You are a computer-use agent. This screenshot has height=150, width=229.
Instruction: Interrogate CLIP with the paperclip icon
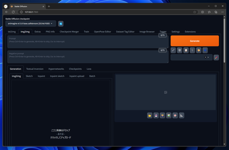[192, 50]
